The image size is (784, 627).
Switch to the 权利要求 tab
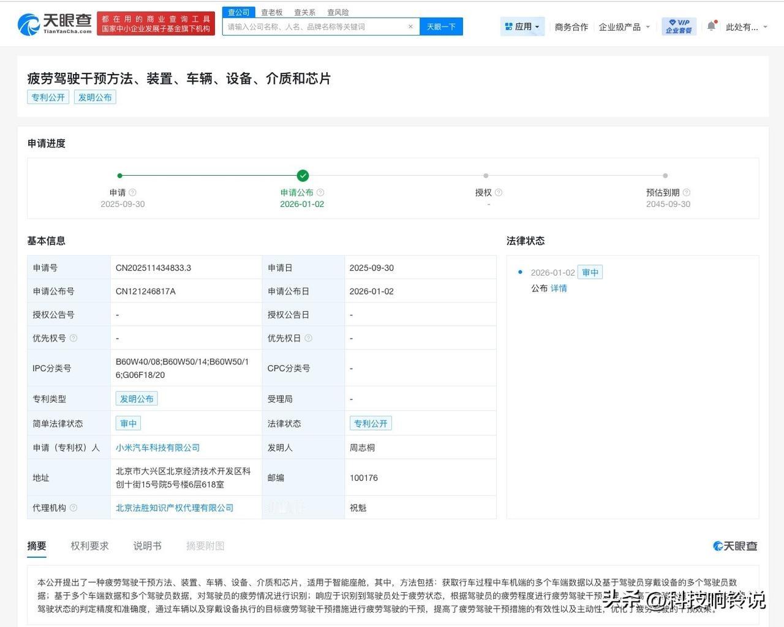[89, 546]
